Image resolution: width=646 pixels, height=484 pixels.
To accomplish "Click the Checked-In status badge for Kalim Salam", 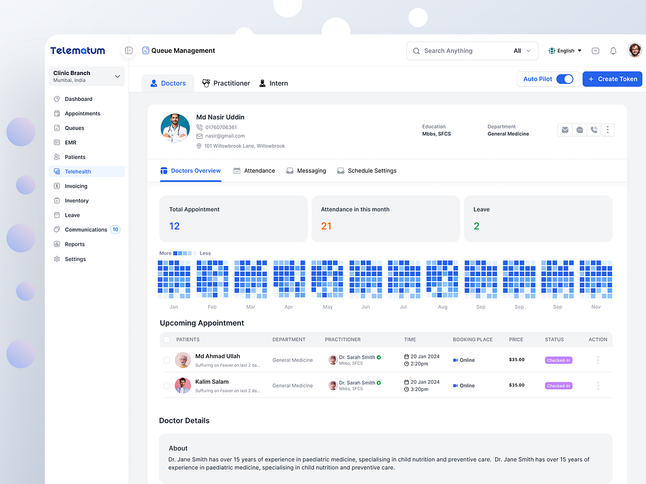I will click(x=558, y=385).
